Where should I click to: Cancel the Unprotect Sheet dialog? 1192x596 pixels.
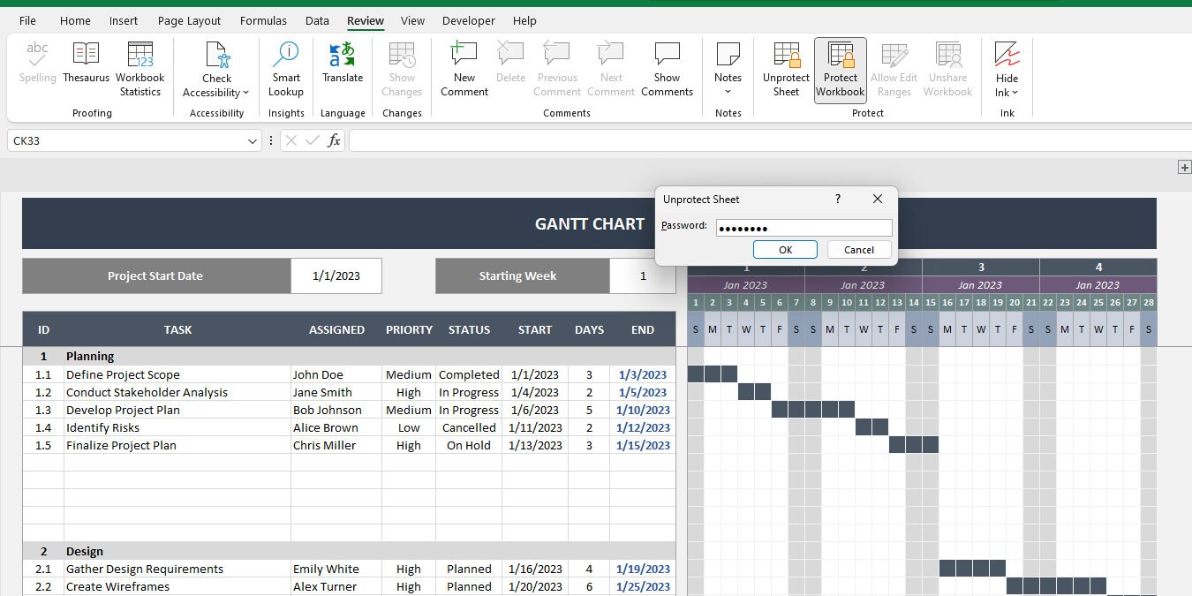click(857, 249)
